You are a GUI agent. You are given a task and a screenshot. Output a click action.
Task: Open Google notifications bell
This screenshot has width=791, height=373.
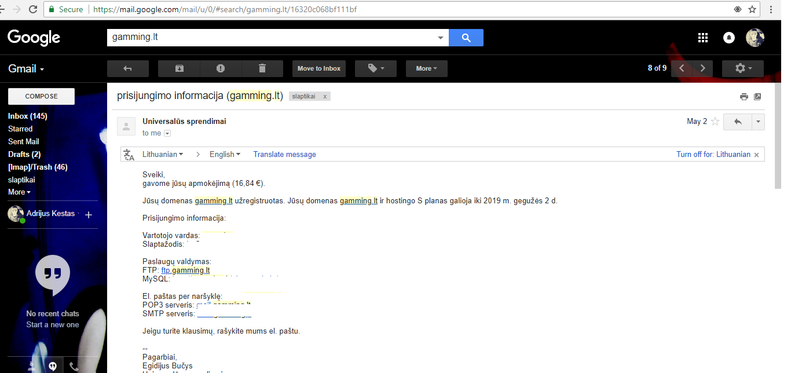729,38
